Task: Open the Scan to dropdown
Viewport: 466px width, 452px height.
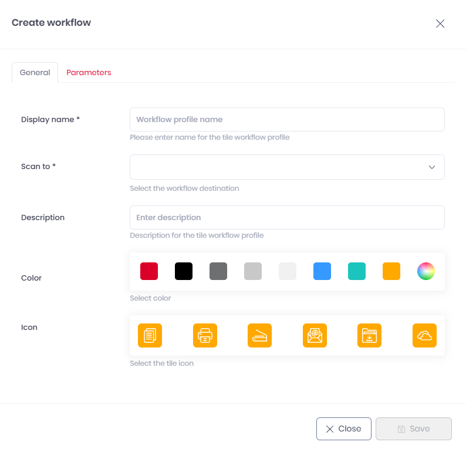Action: [x=287, y=167]
